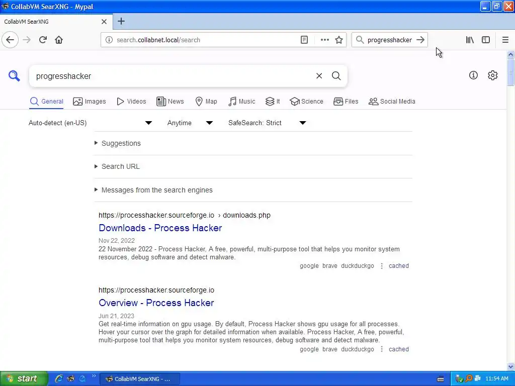Click the magnifier in toolbar search box
This screenshot has width=515, height=386.
[360, 40]
